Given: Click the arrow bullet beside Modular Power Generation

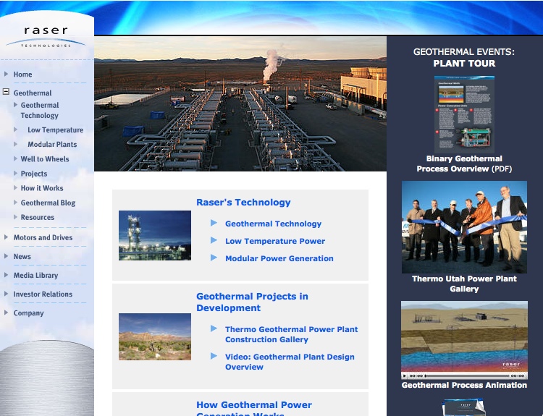Looking at the screenshot, I should [214, 258].
